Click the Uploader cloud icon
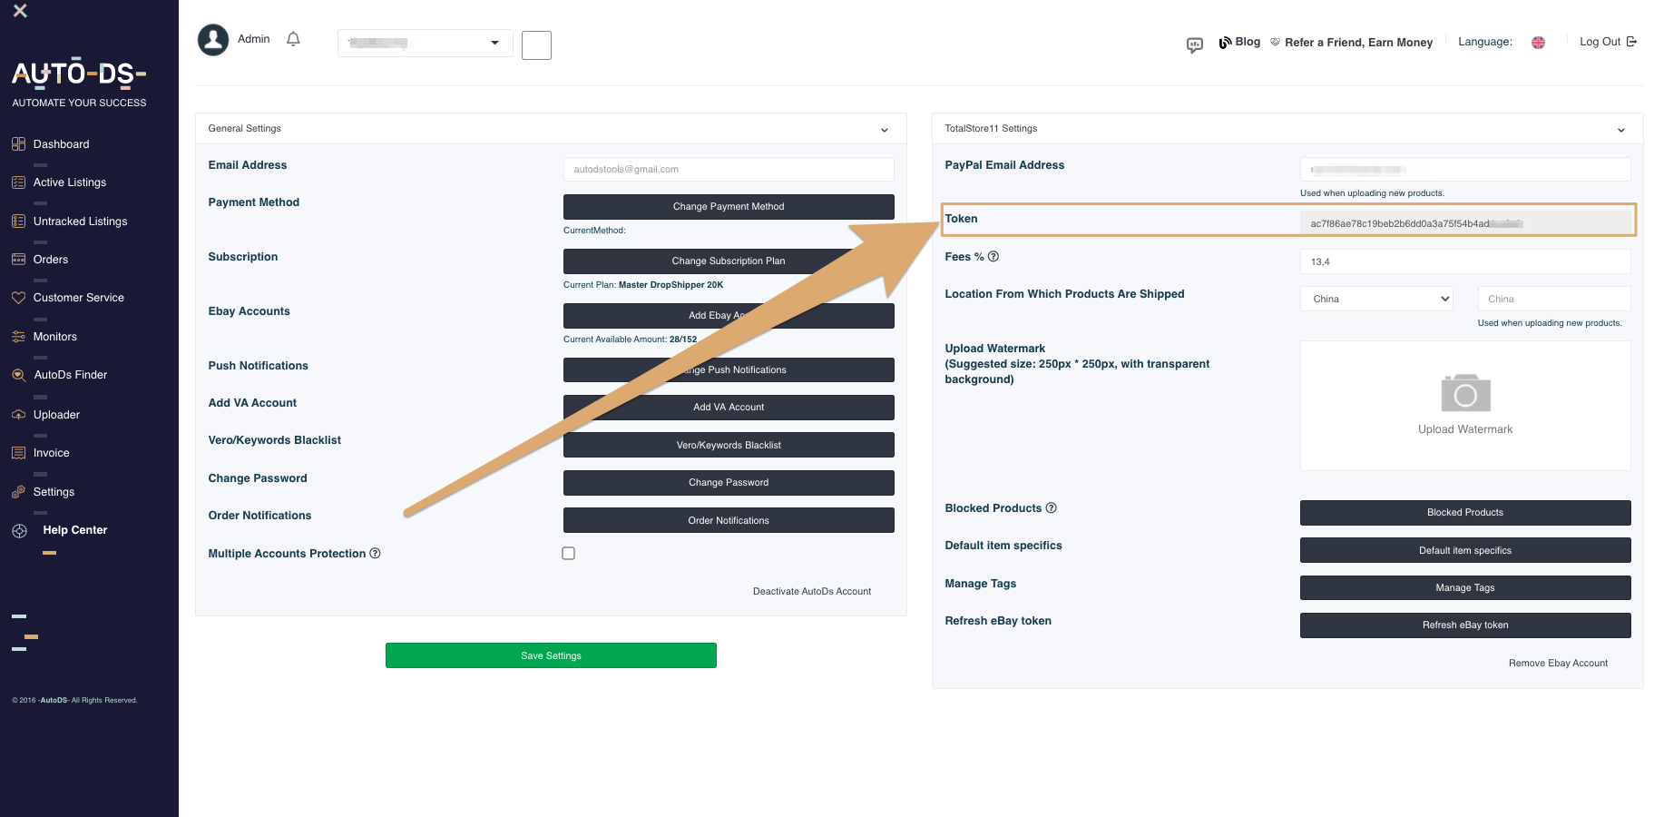Screen dimensions: 1654x817 point(18,414)
